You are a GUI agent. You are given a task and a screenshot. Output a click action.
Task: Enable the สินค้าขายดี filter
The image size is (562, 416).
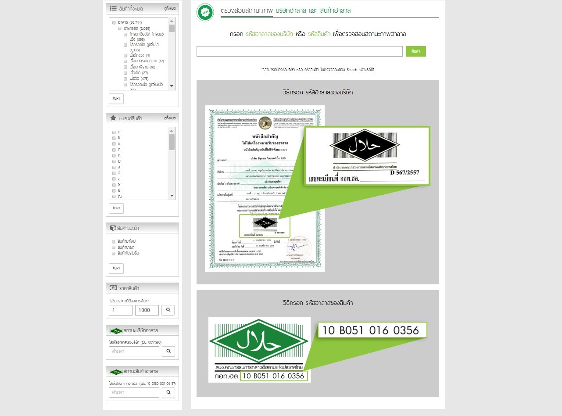click(x=114, y=247)
